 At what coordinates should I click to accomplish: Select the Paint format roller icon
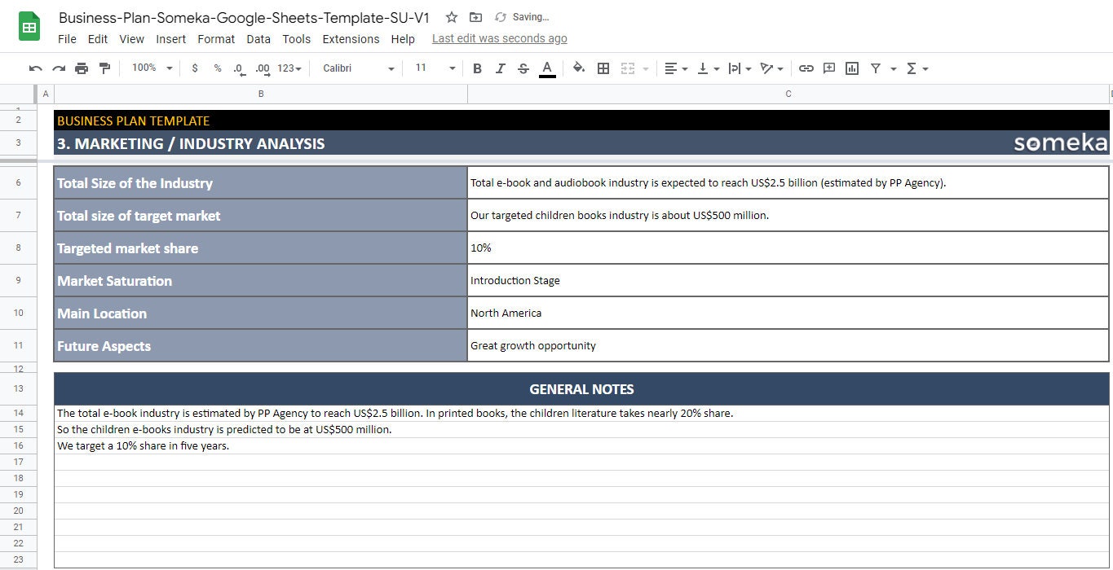click(104, 68)
